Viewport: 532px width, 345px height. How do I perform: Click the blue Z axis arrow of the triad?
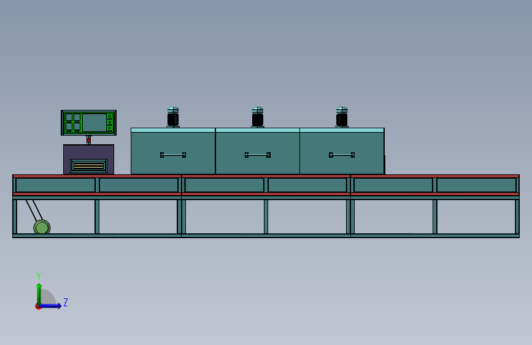tap(50, 306)
